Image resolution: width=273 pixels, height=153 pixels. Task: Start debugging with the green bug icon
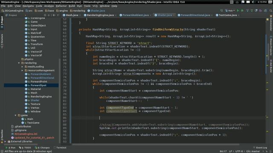(x=242, y=11)
